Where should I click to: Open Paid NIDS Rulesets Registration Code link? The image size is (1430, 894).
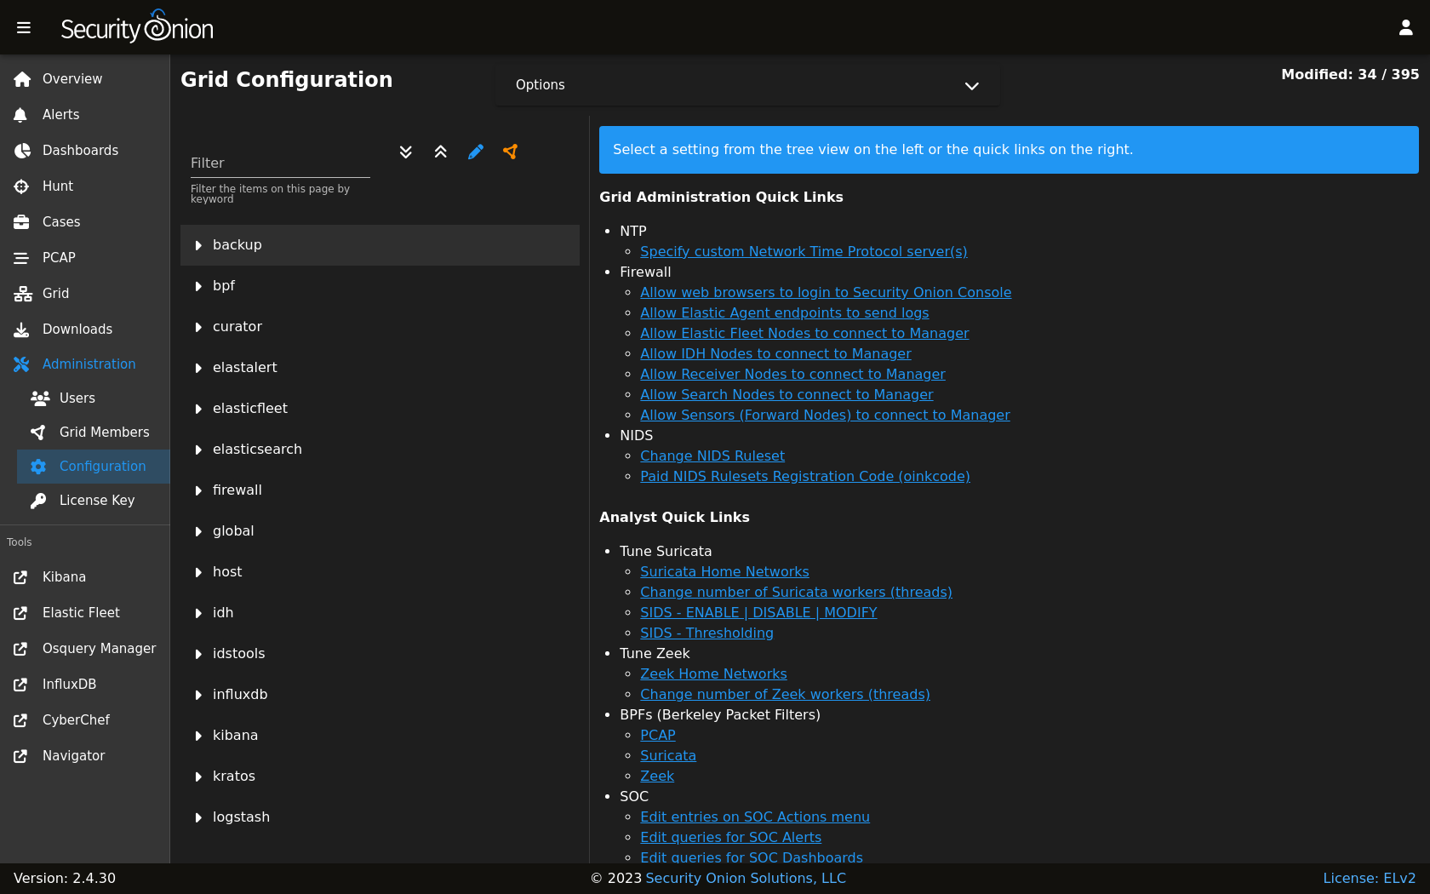click(x=805, y=477)
